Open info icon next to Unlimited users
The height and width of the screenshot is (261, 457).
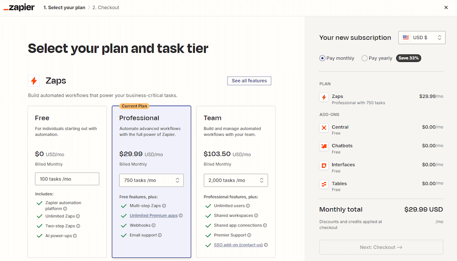coord(248,206)
